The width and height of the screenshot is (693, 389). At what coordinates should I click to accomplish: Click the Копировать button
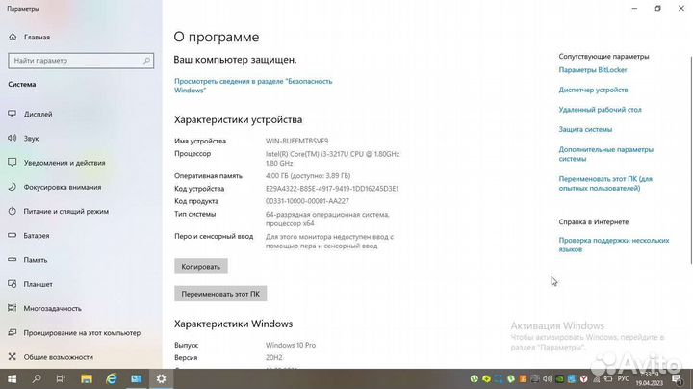(200, 267)
